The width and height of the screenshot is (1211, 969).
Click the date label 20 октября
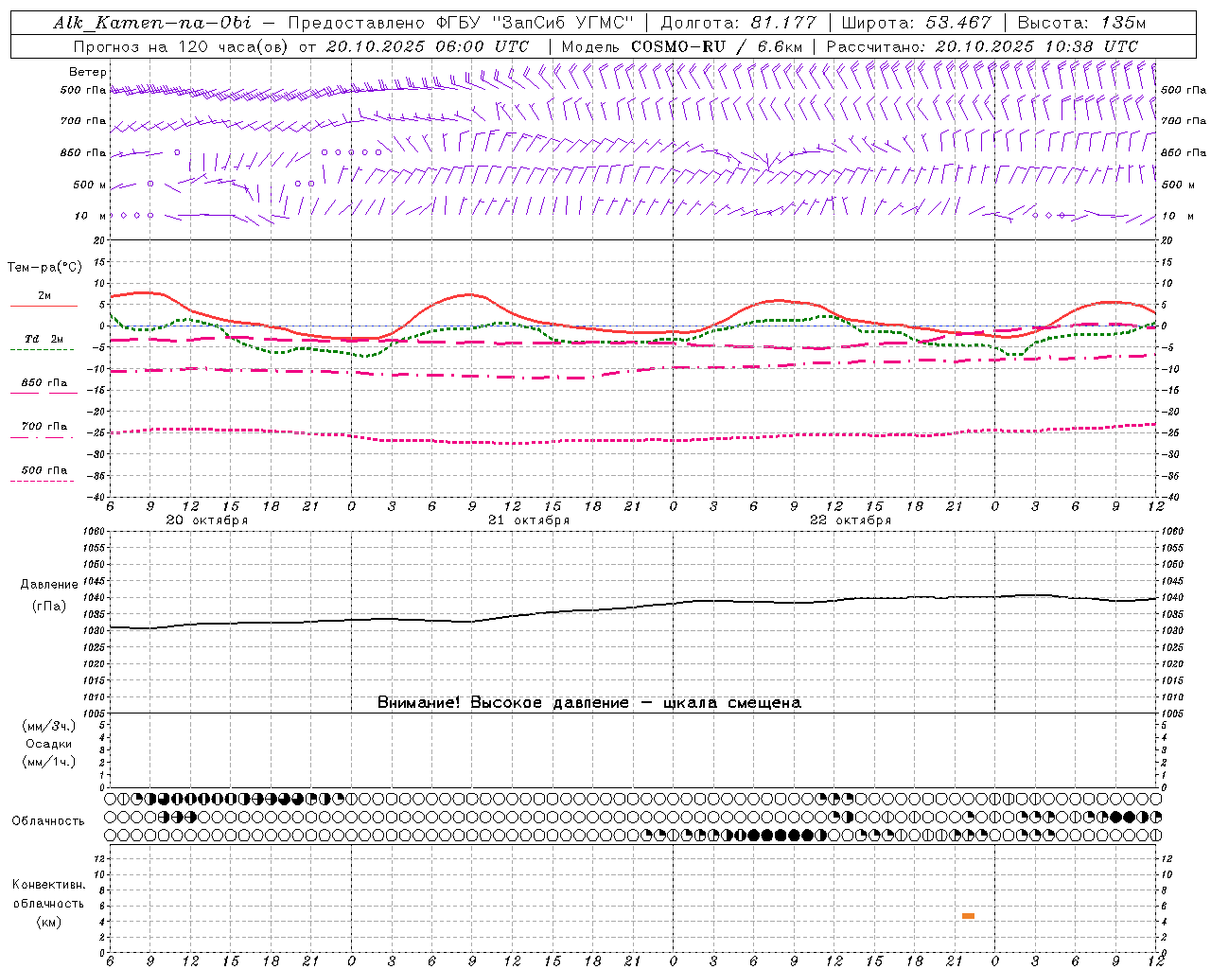(207, 520)
